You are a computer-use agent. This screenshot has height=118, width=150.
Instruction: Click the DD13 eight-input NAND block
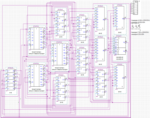tap(120, 77)
